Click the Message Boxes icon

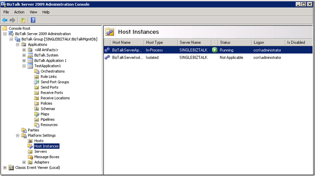tap(30, 157)
